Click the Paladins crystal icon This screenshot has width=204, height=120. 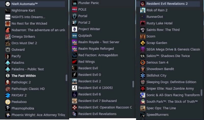tap(8, 63)
